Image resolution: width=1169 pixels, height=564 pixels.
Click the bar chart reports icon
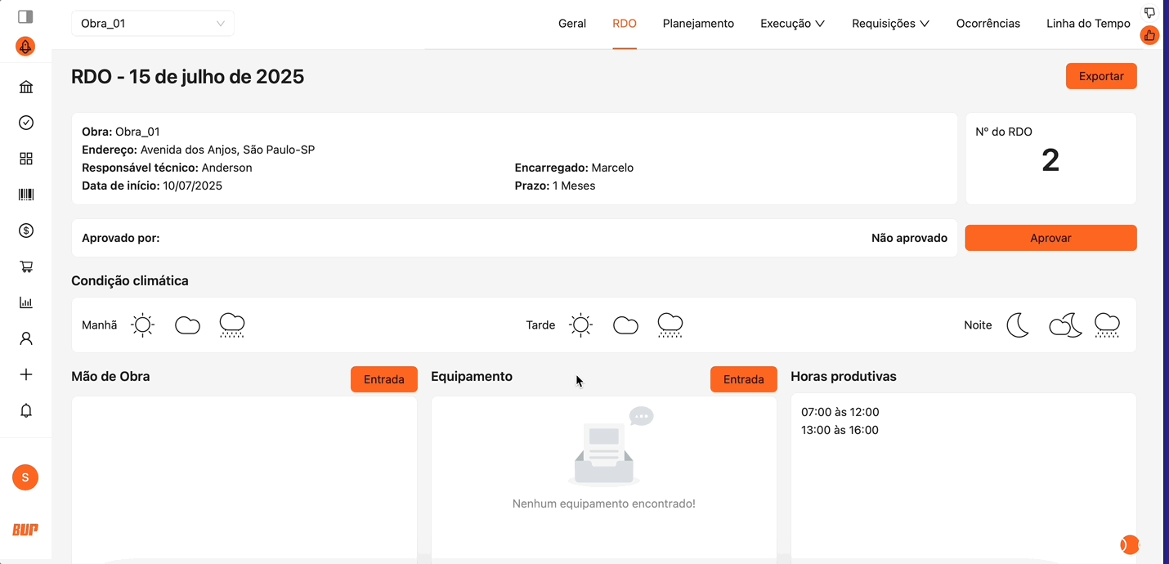[x=26, y=302]
